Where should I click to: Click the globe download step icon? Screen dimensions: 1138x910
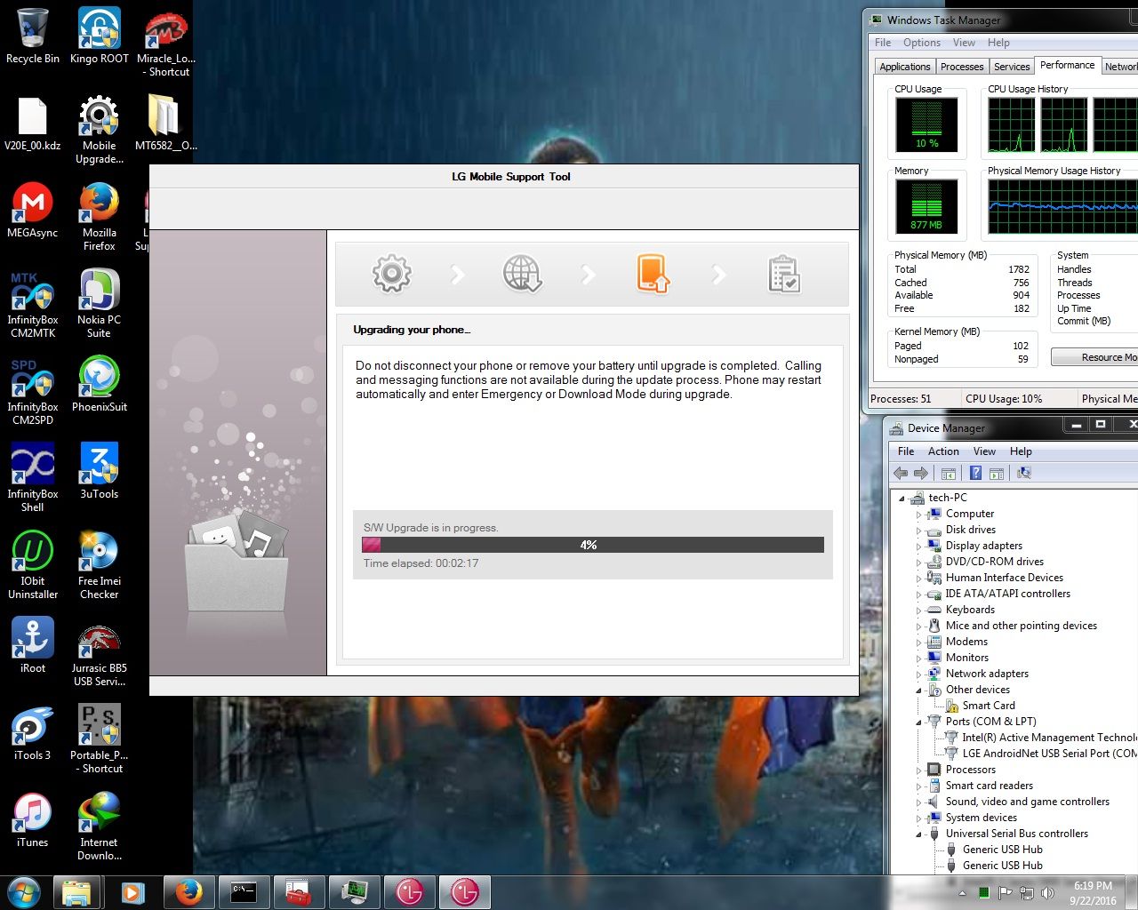(522, 274)
